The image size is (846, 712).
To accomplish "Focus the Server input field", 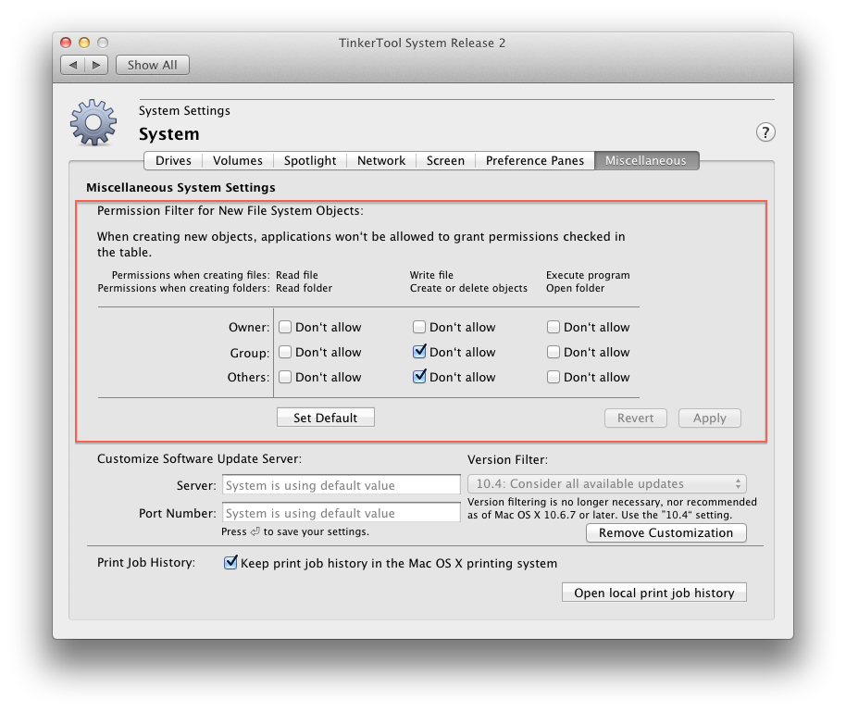I will coord(341,485).
